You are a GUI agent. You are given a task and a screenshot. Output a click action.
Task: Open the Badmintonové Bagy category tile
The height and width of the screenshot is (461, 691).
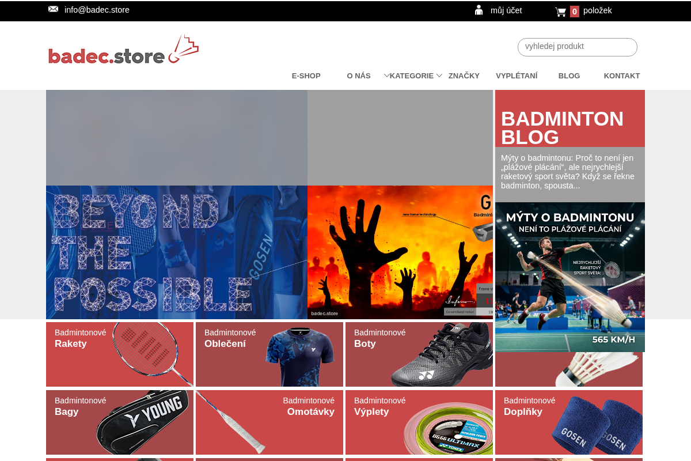(x=120, y=422)
